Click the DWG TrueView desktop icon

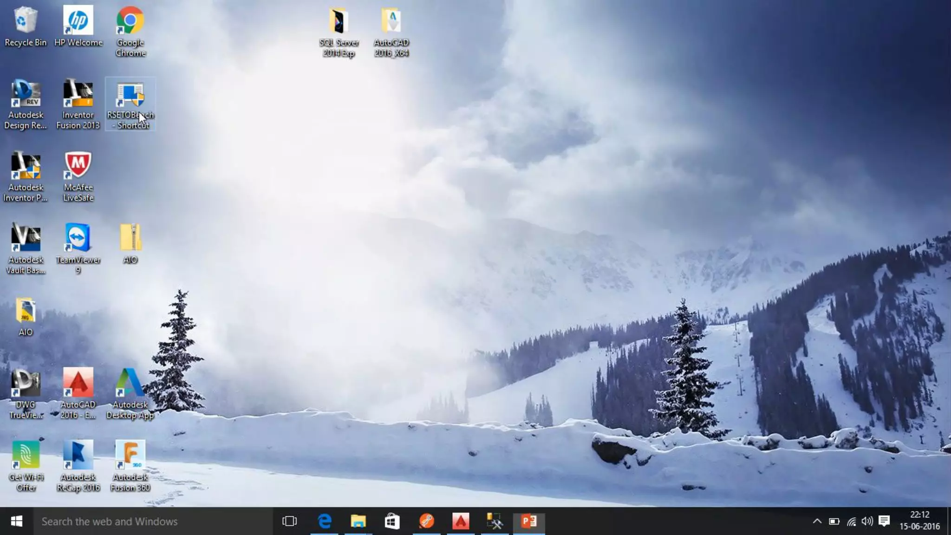26,383
